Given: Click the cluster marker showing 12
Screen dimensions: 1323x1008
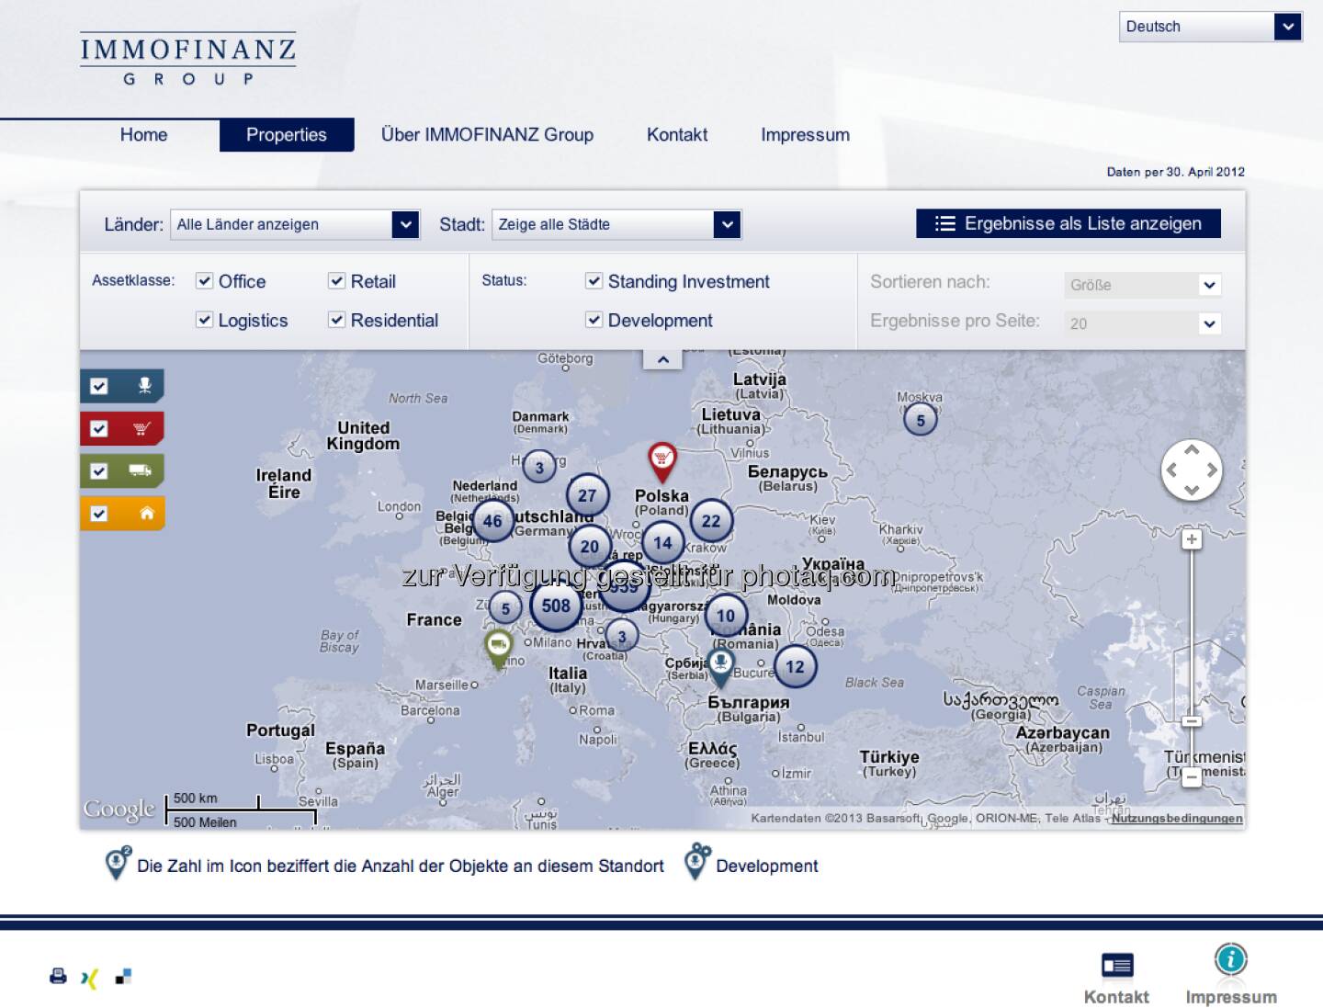Looking at the screenshot, I should point(795,666).
